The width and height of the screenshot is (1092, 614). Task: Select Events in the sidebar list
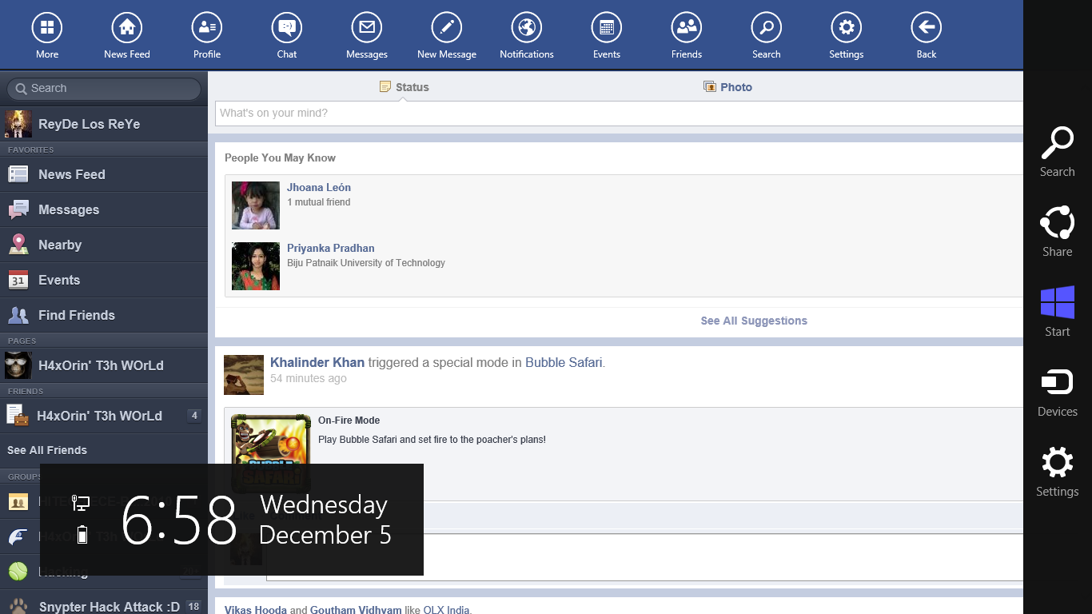104,280
